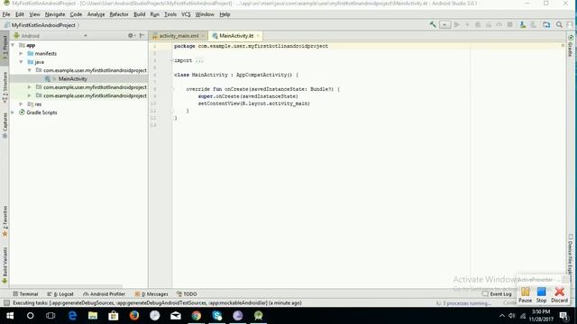Image resolution: width=577 pixels, height=324 pixels.
Task: Expand the Gradle Scripts node
Action: click(x=13, y=112)
